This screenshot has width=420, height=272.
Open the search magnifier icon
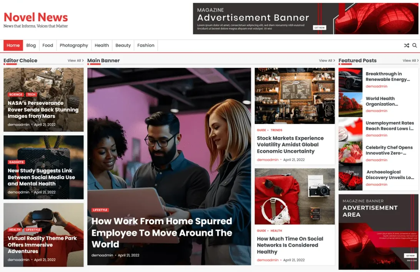tap(414, 45)
